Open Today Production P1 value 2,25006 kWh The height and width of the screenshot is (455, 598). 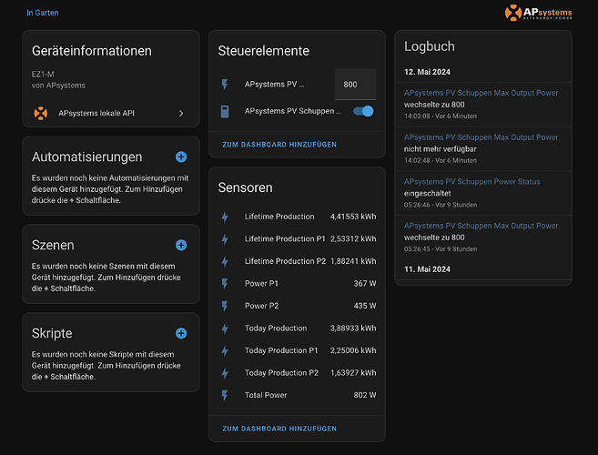pos(353,350)
